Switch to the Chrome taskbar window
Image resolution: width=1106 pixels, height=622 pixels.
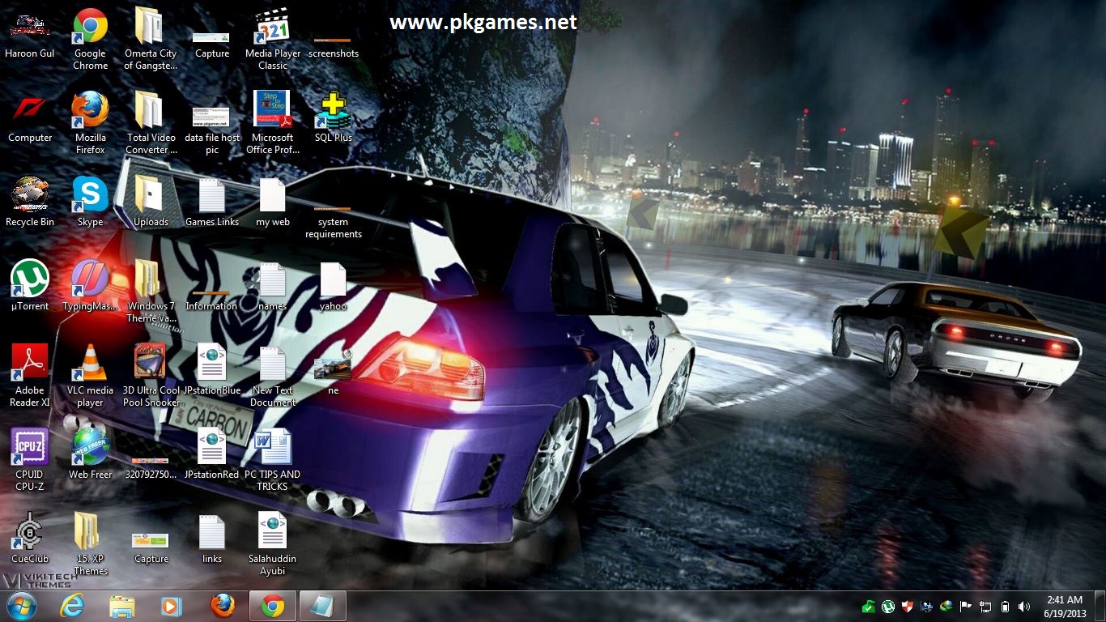coord(273,606)
